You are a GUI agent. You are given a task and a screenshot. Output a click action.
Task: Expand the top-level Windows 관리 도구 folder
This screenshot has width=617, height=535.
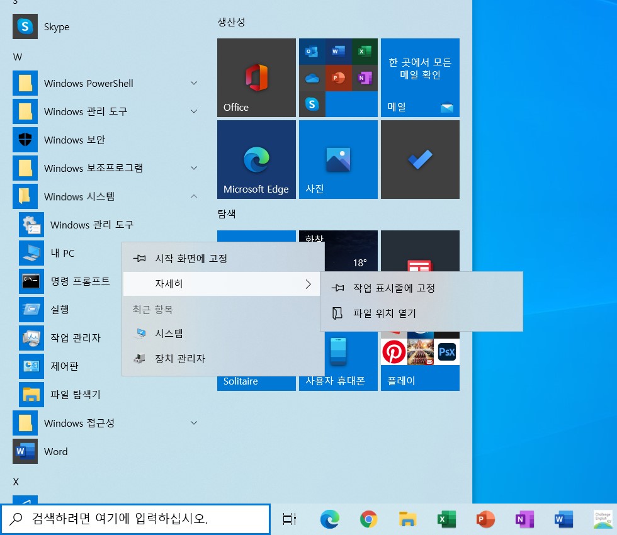(106, 111)
